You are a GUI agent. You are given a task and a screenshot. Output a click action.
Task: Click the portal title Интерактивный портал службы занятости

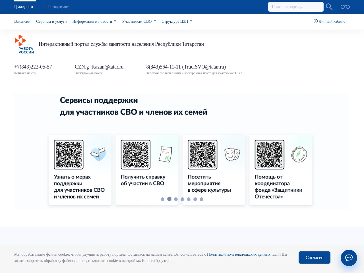click(x=121, y=44)
